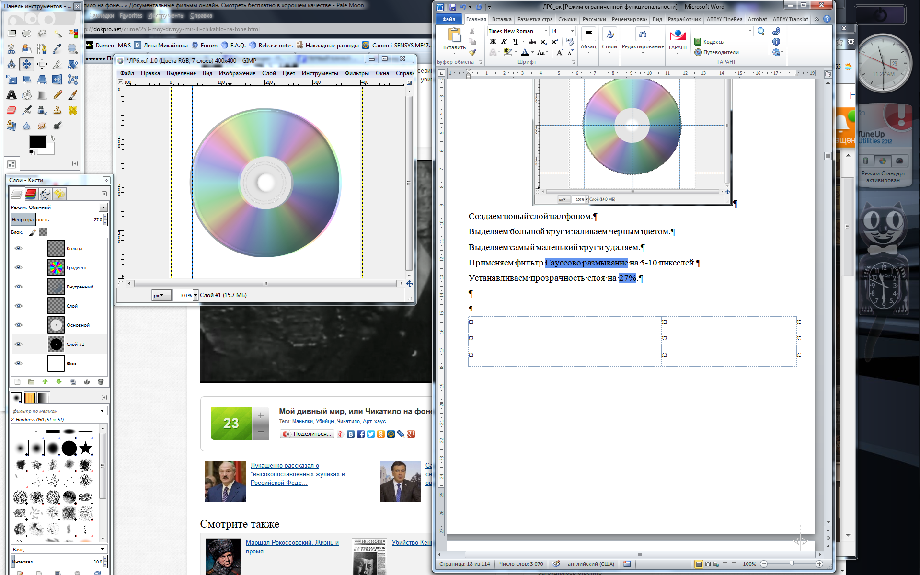Switch to the Вставка ribbon tab

[501, 19]
